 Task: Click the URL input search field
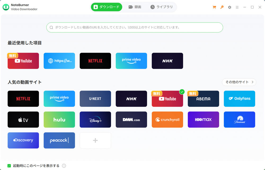coord(135,27)
